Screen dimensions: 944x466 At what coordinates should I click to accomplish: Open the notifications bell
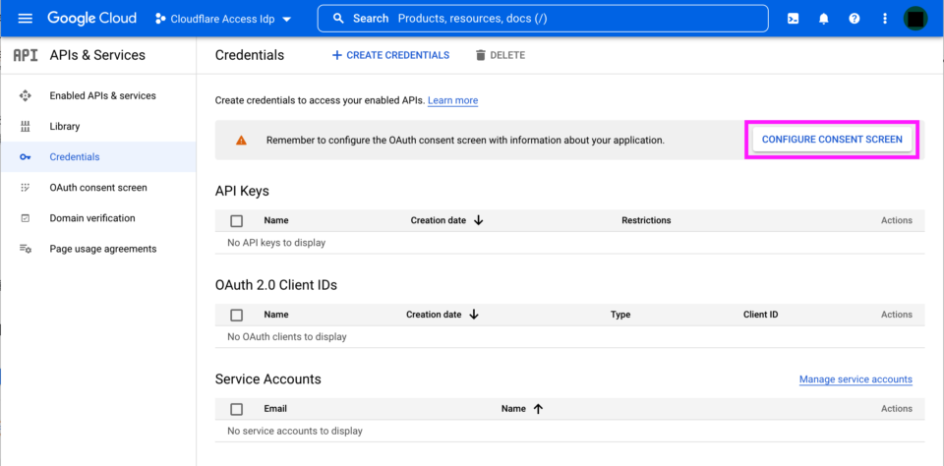point(824,19)
